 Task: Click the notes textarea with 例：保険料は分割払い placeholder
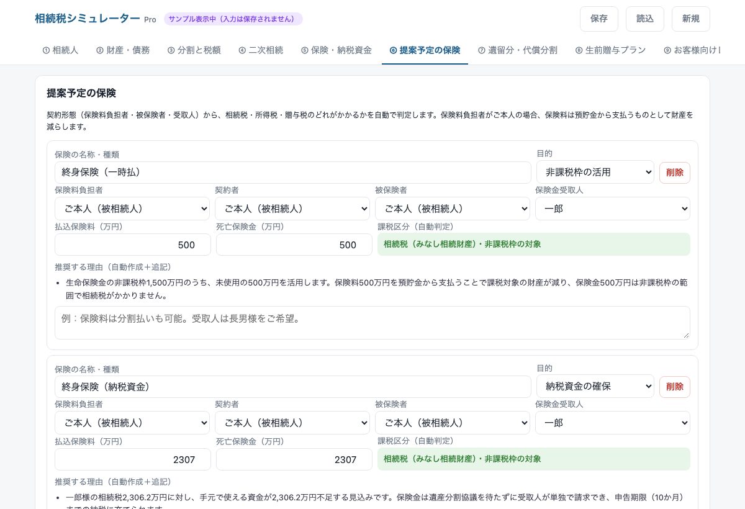pyautogui.click(x=372, y=323)
